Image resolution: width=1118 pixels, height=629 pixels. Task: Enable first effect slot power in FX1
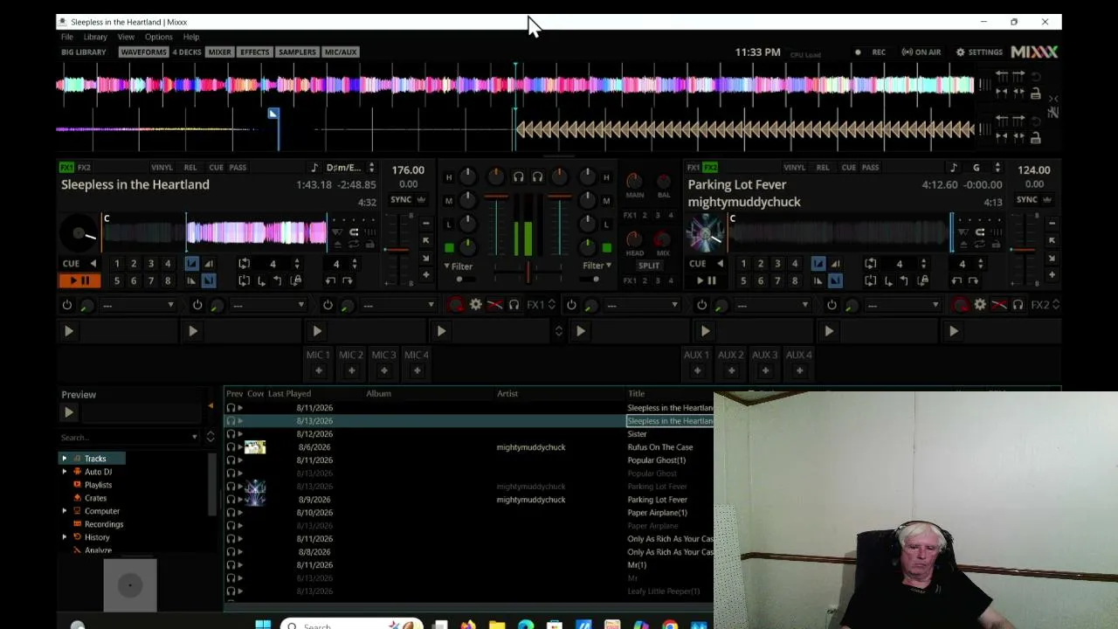pyautogui.click(x=66, y=305)
